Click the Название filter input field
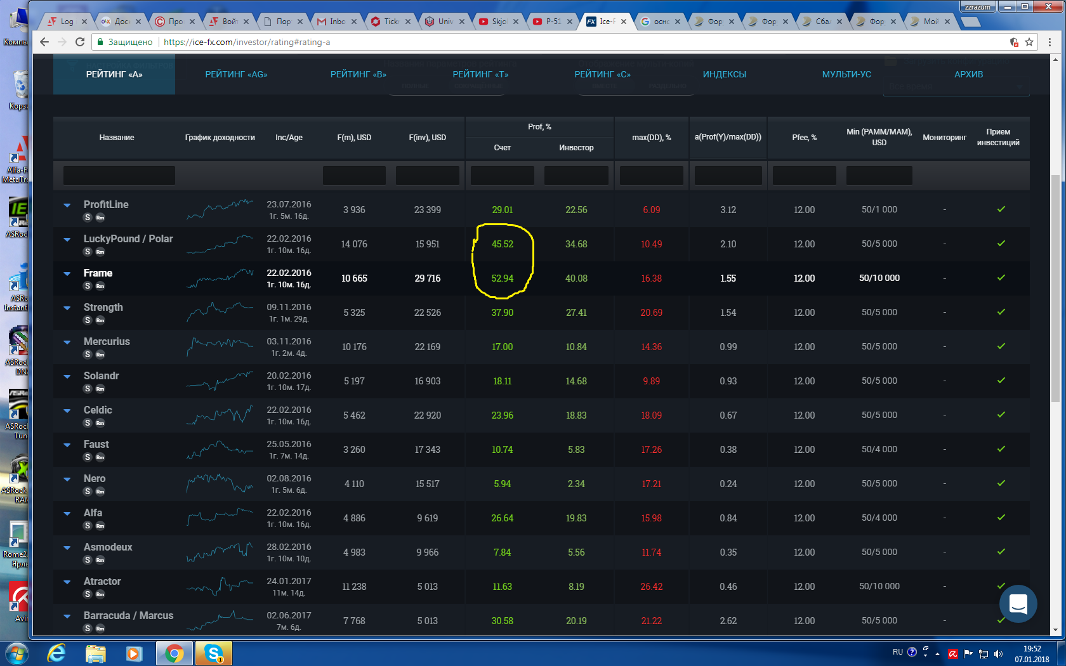 pyautogui.click(x=119, y=176)
